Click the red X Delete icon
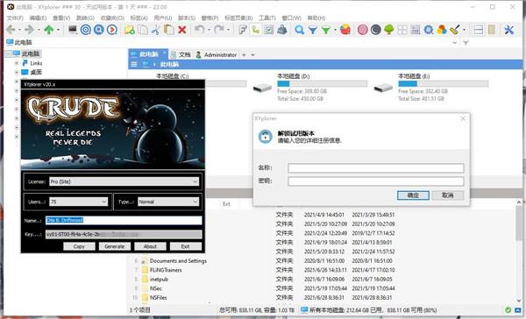 (182, 30)
